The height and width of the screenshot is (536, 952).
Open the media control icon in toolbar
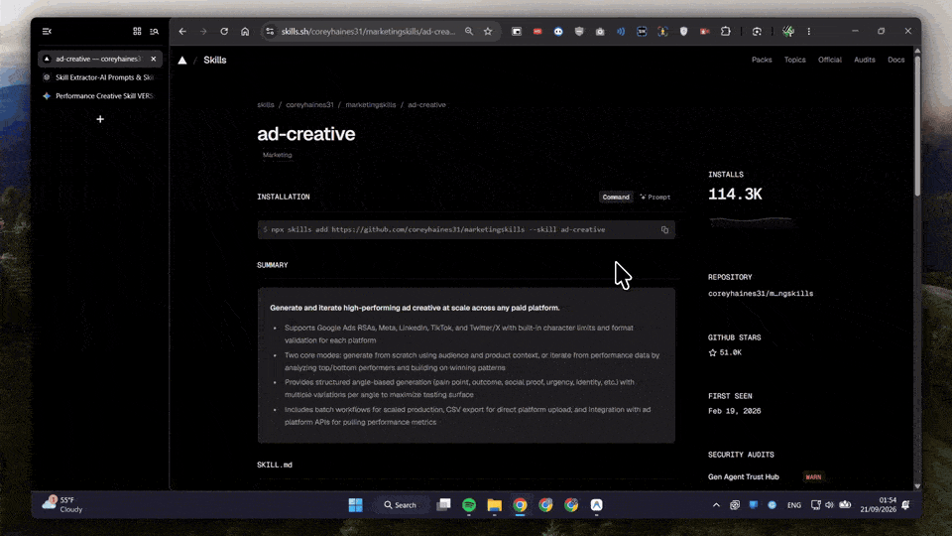pos(757,31)
